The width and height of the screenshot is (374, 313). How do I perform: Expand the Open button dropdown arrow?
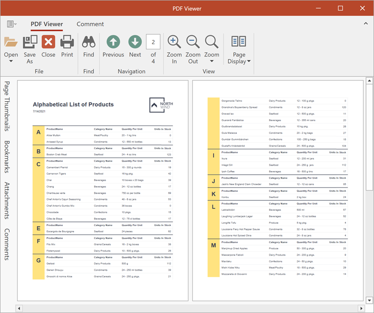(11, 61)
